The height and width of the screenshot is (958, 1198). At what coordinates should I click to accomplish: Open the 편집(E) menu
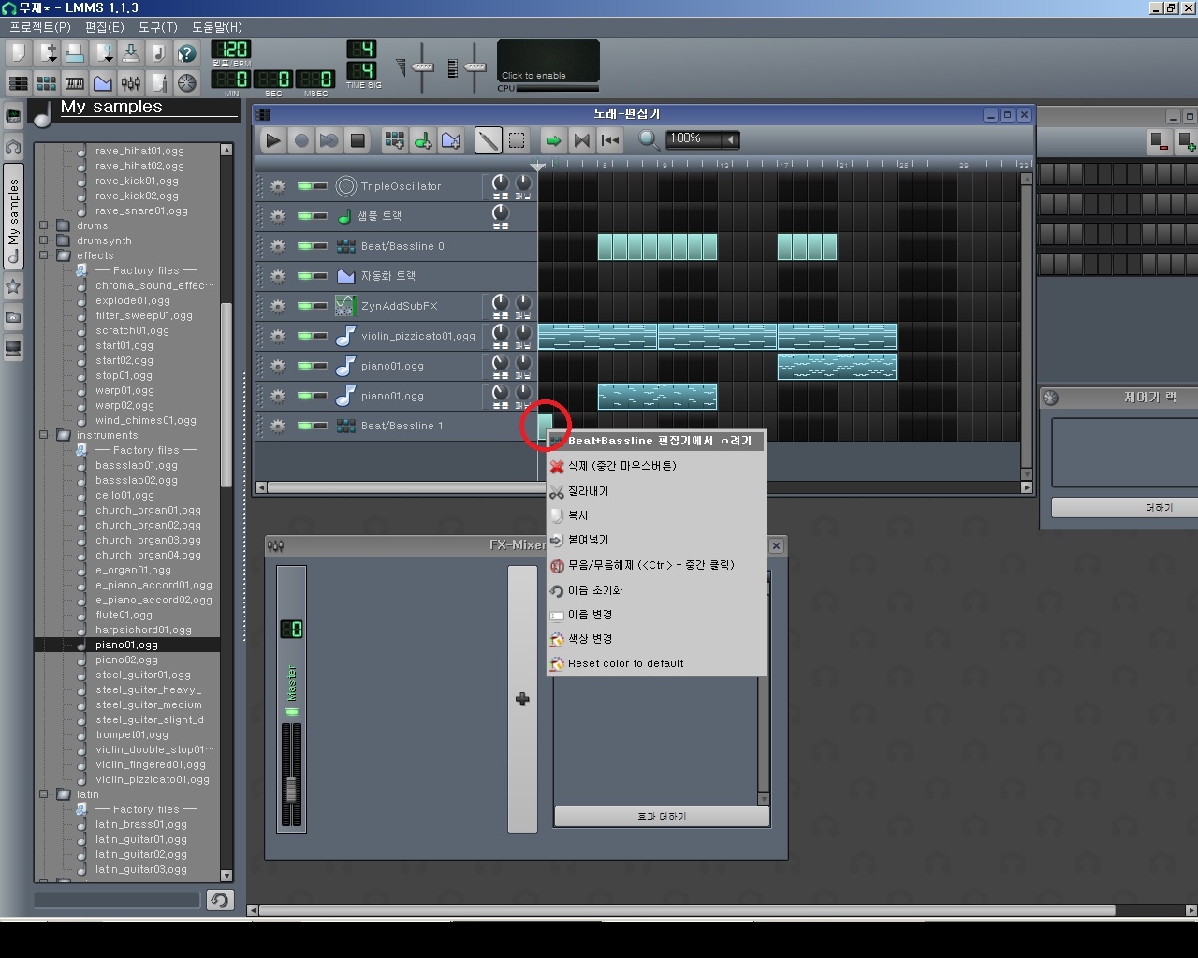click(x=105, y=27)
